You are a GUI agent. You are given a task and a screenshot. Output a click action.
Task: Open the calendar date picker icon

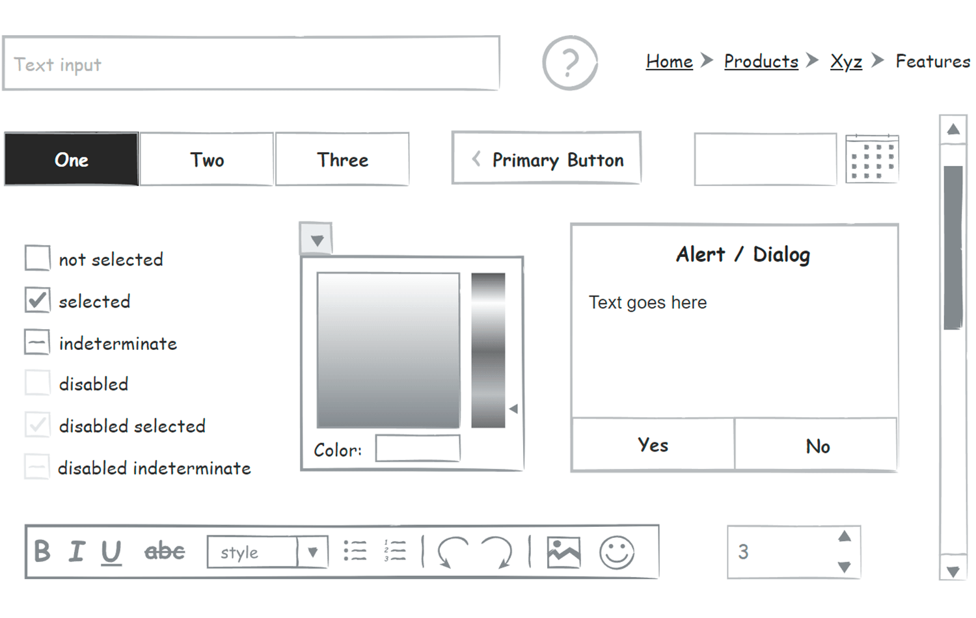click(x=872, y=159)
